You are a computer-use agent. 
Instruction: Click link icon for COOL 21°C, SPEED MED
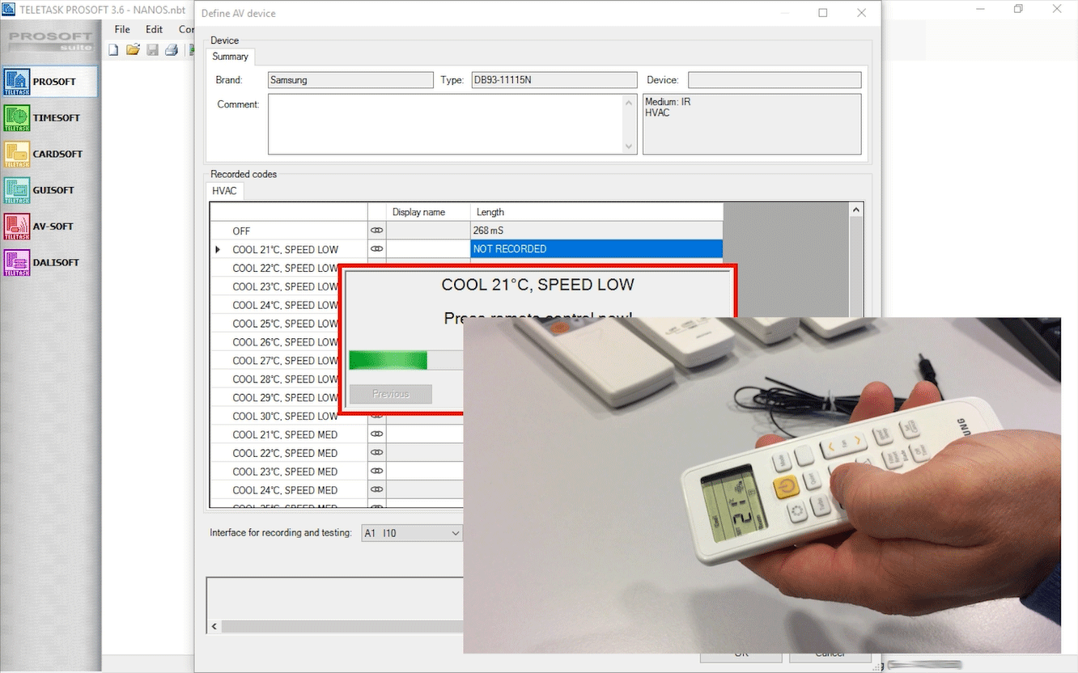(x=376, y=434)
